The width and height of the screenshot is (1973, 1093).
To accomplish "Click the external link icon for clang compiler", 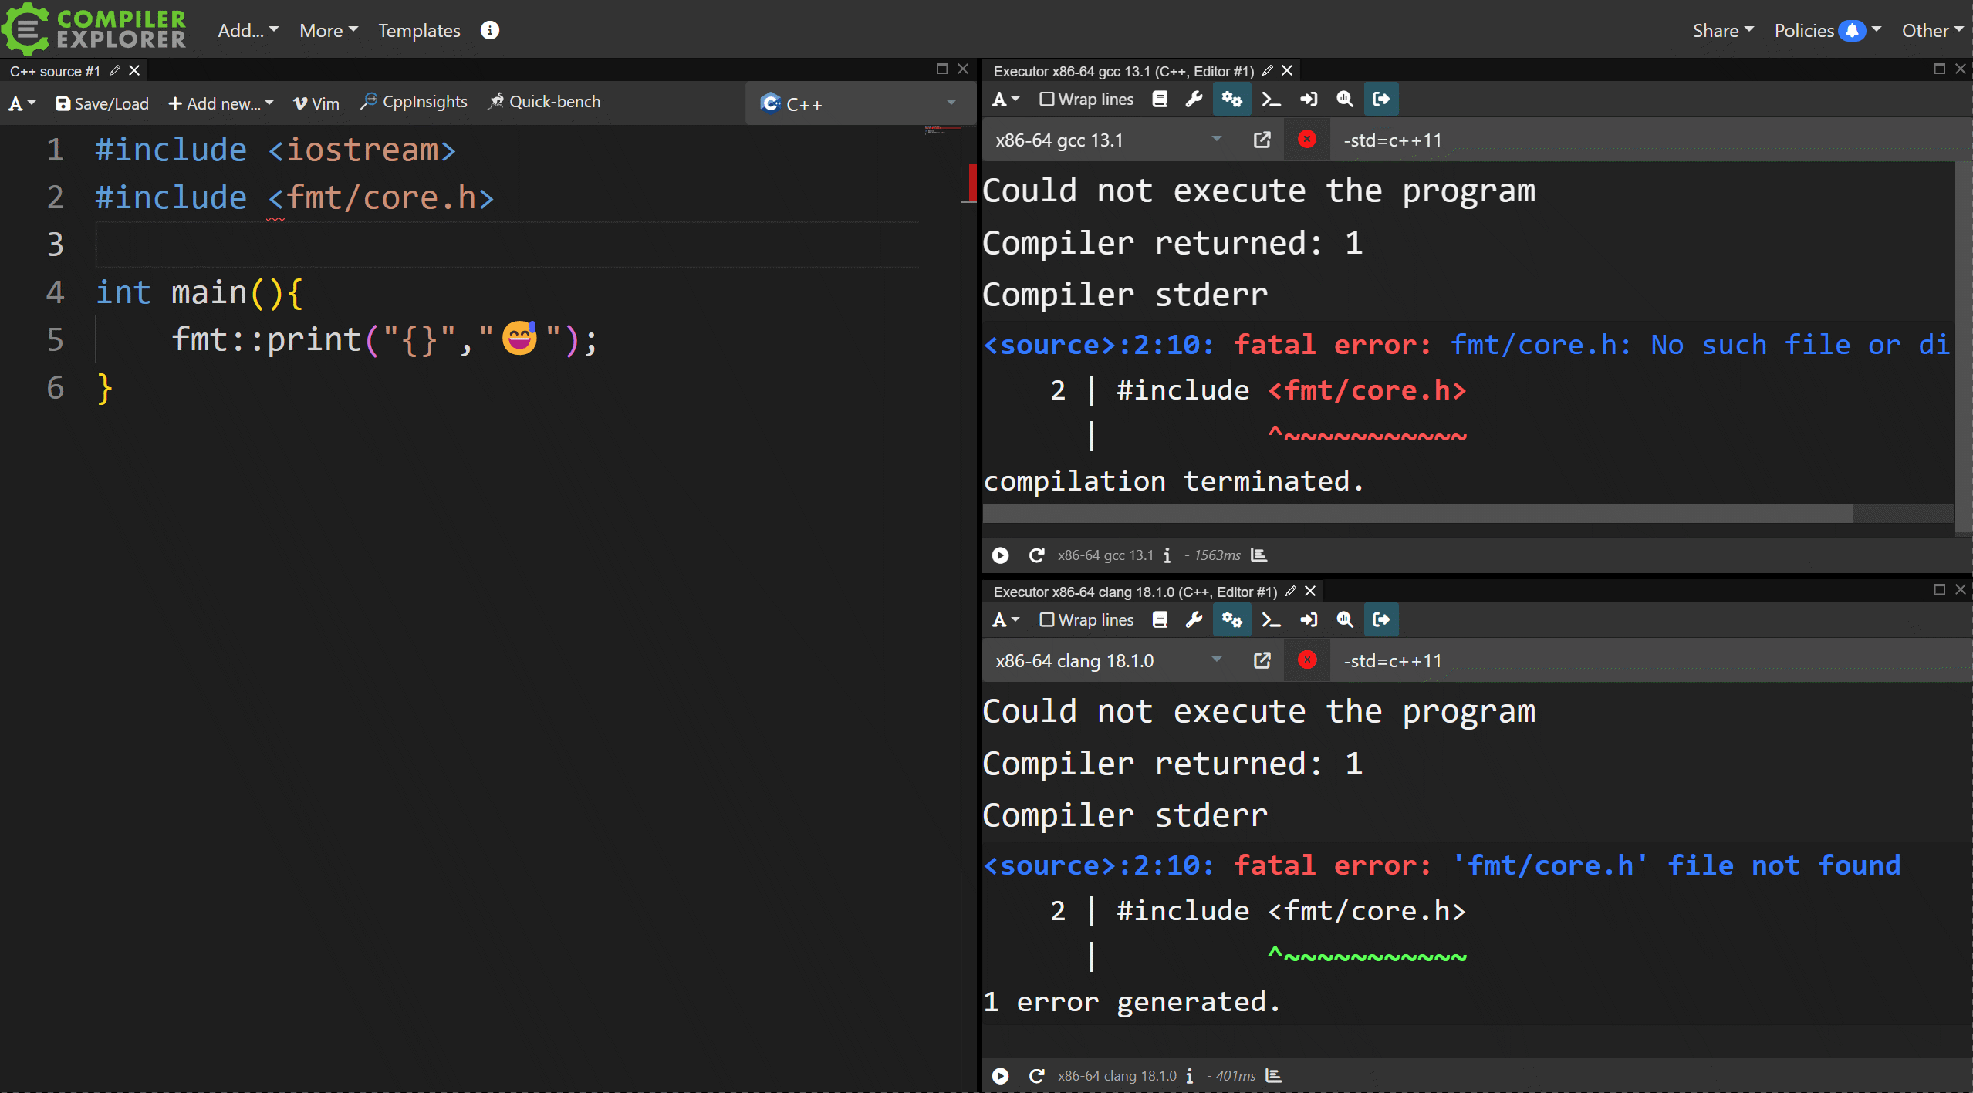I will pyautogui.click(x=1261, y=660).
